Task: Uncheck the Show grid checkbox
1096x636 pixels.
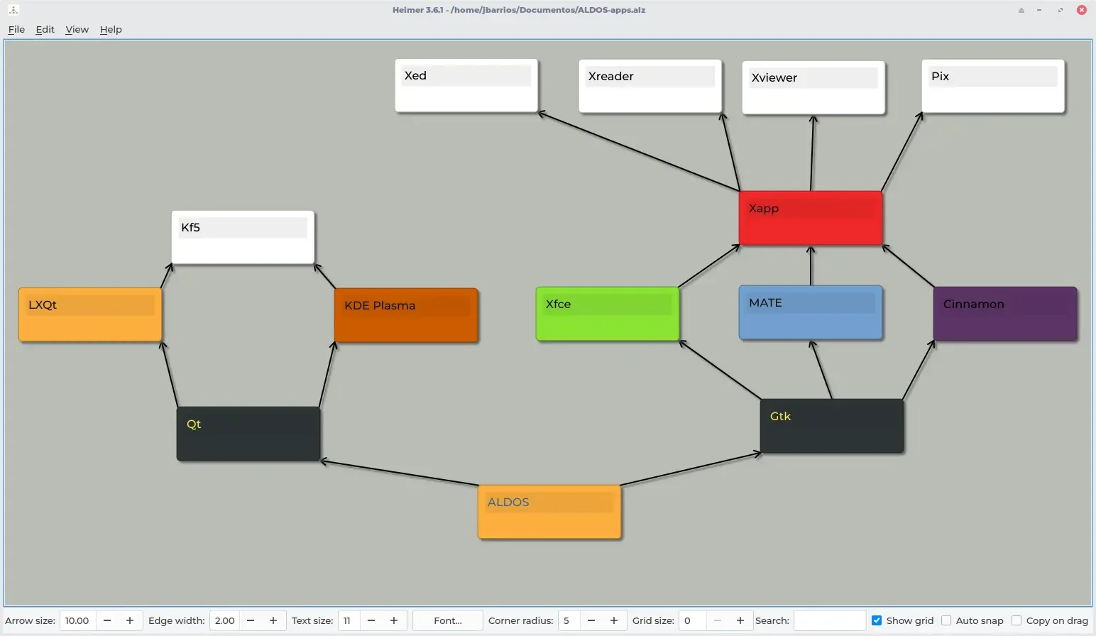Action: pos(877,620)
